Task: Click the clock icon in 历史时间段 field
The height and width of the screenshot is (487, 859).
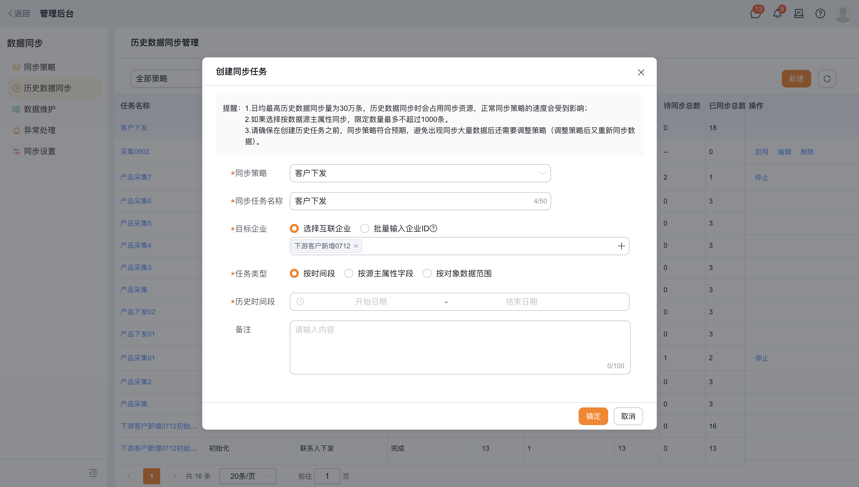Action: [300, 302]
